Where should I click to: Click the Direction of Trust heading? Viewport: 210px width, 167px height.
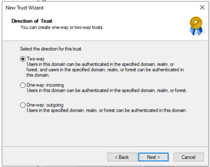pos(32,21)
